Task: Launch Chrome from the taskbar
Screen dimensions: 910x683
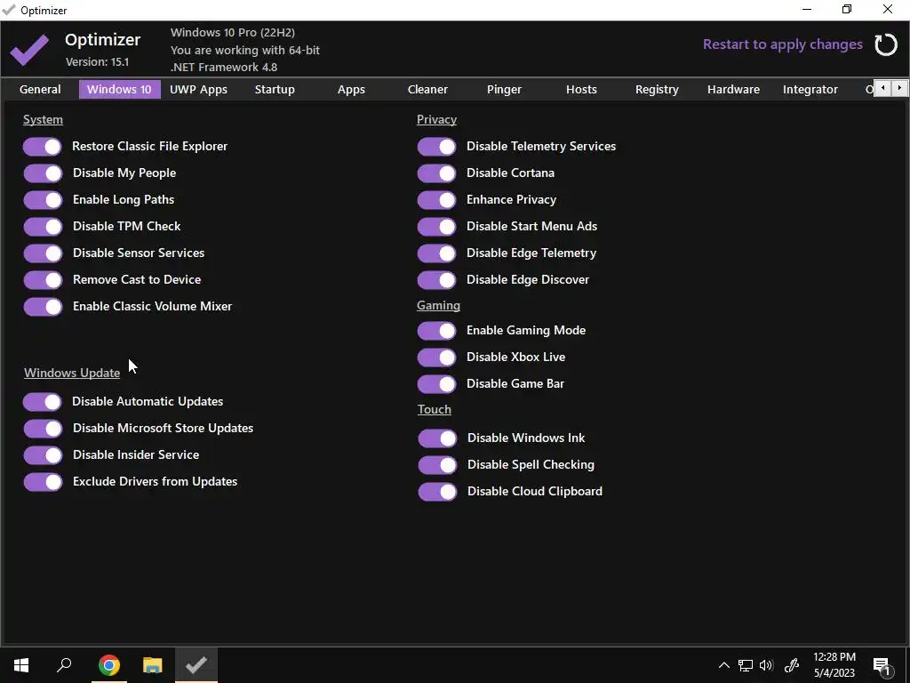Action: (x=108, y=665)
